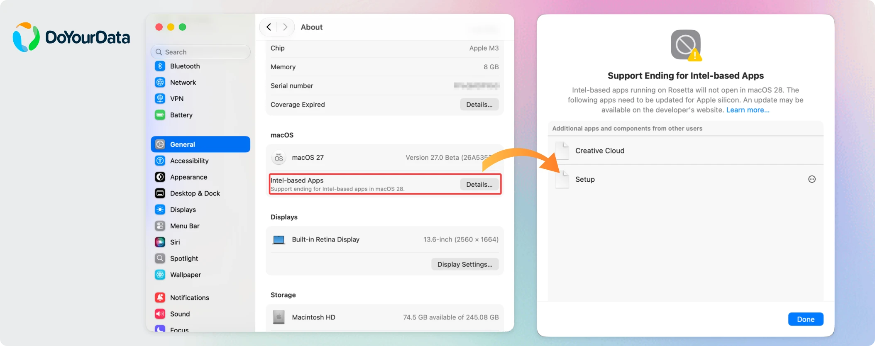Open Details for Intel-based Apps
The image size is (875, 346).
click(479, 185)
